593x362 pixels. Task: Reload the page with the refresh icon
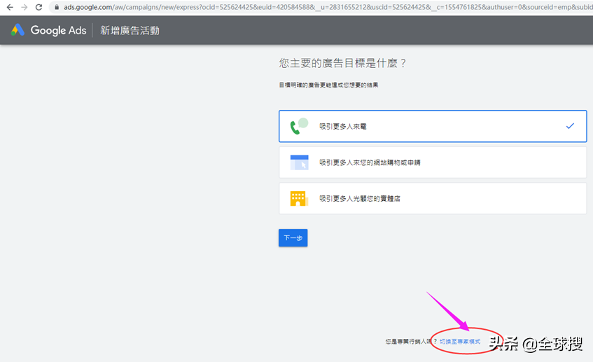[39, 7]
